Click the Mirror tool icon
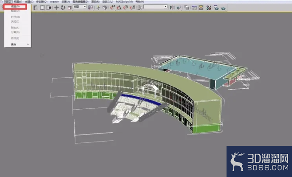The image size is (292, 177). point(172,7)
